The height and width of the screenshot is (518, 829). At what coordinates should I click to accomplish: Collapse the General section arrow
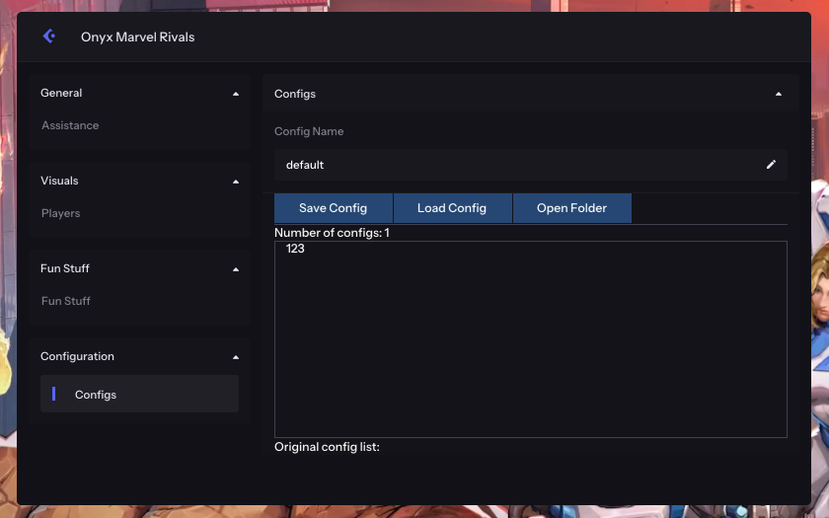point(236,94)
